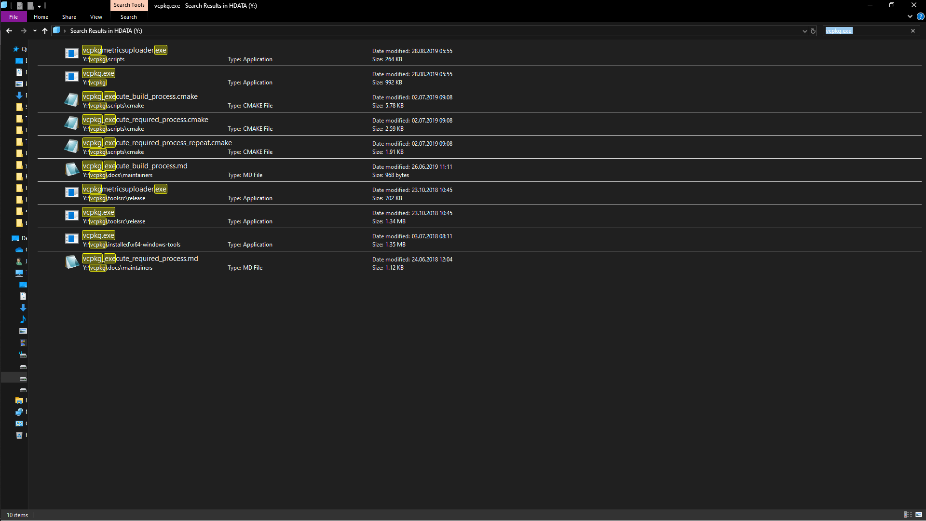Click the Forward navigation arrow

[23, 31]
